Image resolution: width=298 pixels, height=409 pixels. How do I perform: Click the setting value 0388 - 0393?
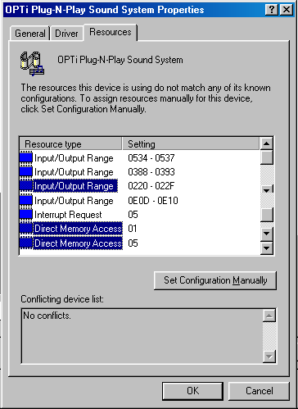pos(151,172)
